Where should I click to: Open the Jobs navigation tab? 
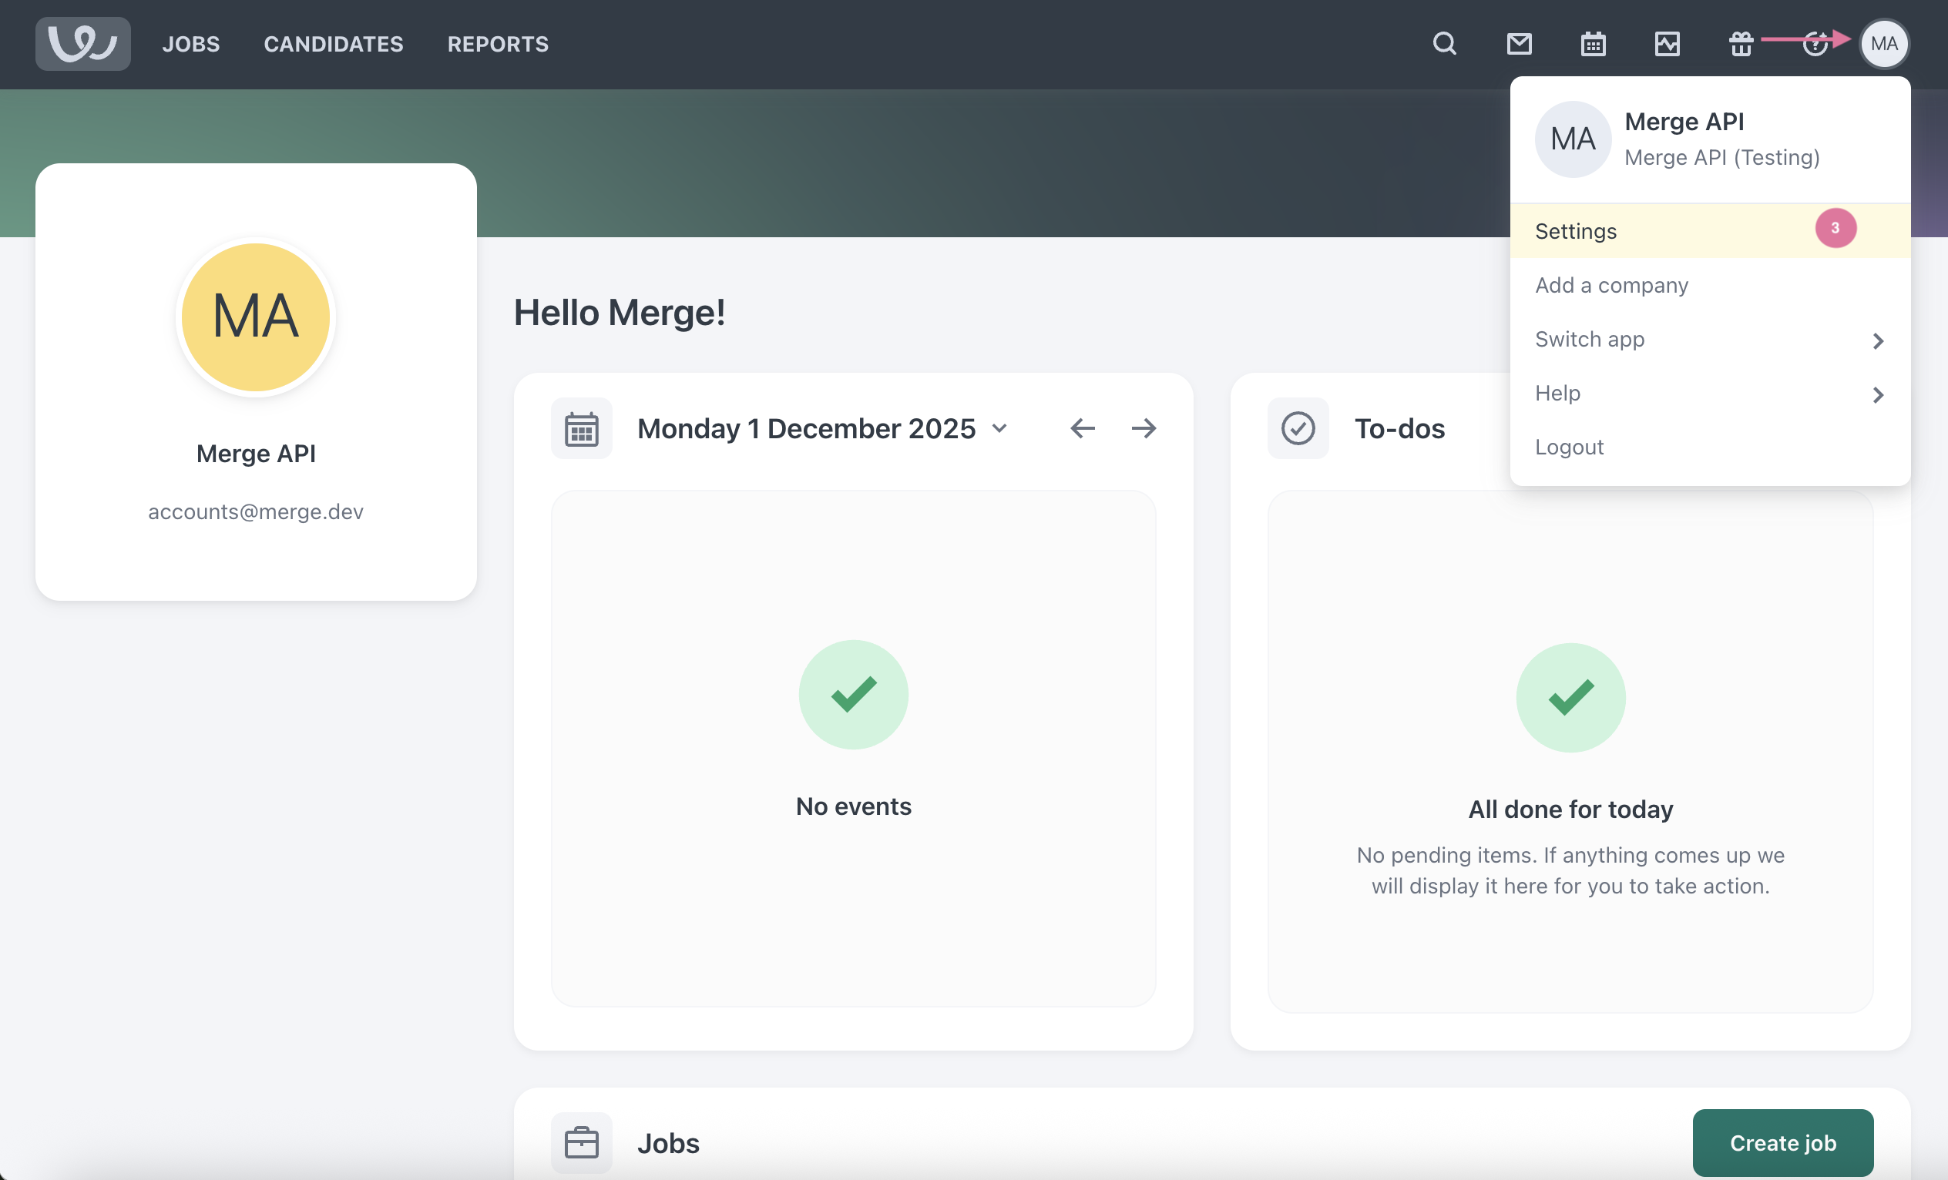[190, 43]
